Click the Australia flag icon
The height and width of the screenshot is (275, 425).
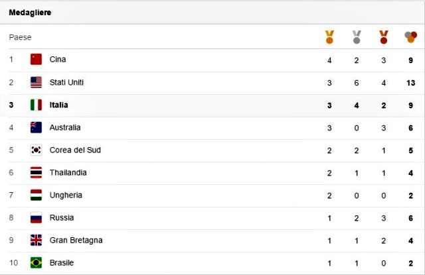36,127
